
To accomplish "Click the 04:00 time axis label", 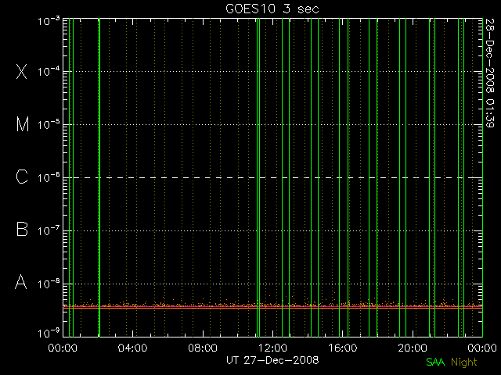I will (132, 348).
